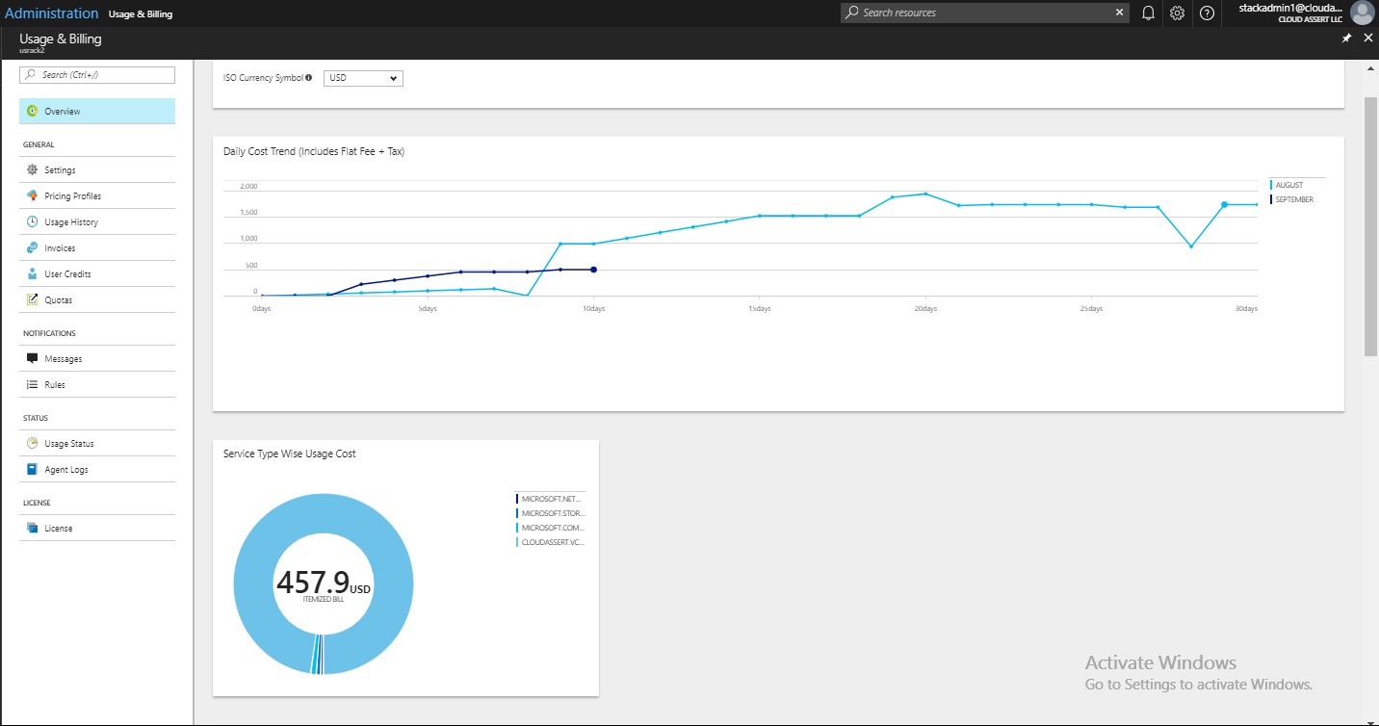Click the Pricing Profiles icon
The image size is (1379, 726).
pos(32,196)
